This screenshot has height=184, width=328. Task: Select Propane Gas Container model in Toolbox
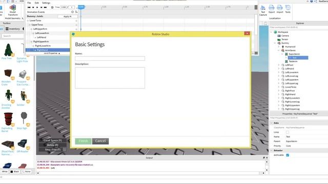pyautogui.click(x=23, y=74)
